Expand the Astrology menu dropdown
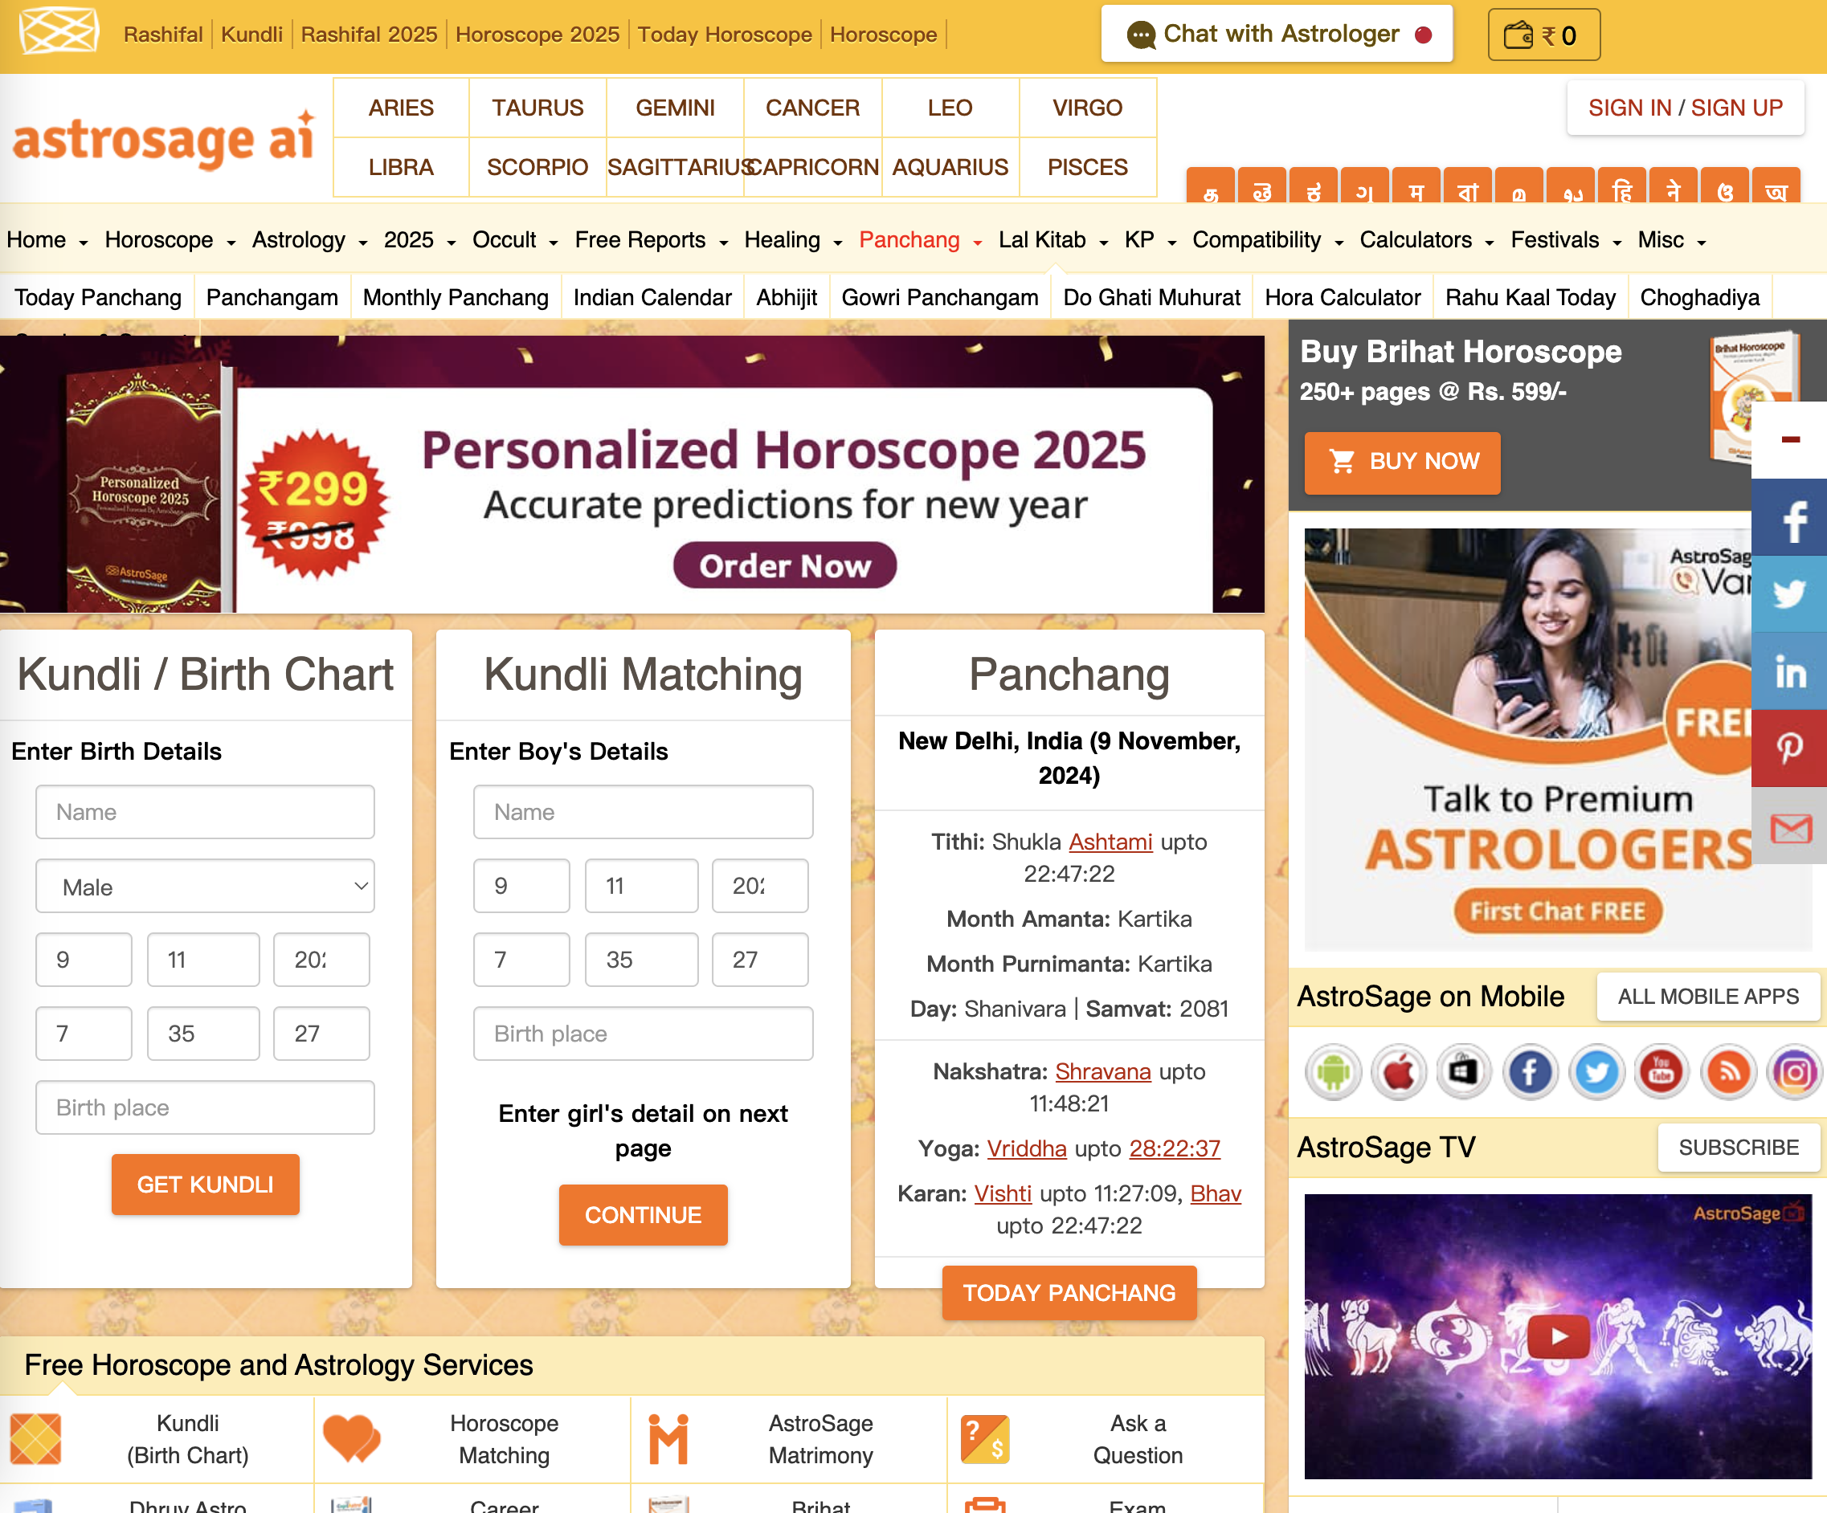Viewport: 1827px width, 1513px height. pos(309,240)
